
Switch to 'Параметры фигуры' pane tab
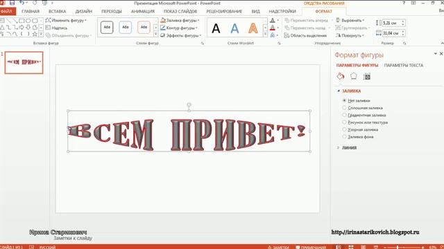coord(357,65)
